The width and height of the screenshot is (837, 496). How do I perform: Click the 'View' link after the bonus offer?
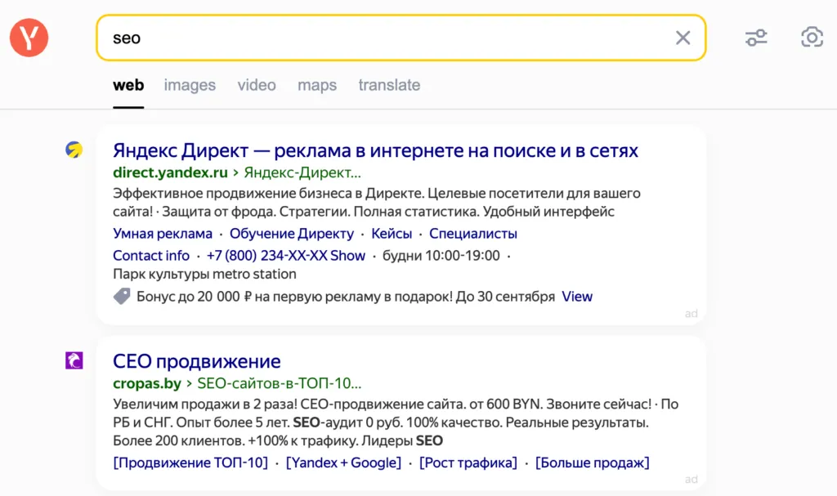click(x=576, y=297)
